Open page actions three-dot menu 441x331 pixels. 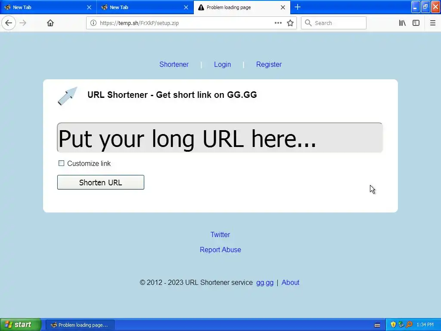pos(278,23)
